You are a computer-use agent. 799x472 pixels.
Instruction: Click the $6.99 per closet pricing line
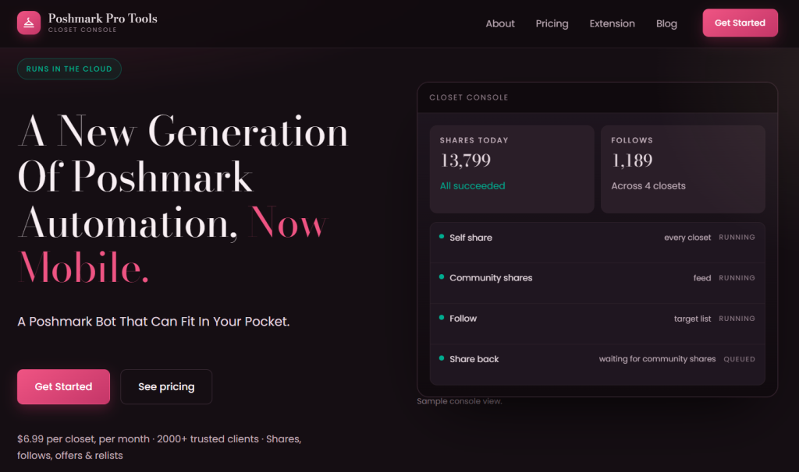point(159,447)
